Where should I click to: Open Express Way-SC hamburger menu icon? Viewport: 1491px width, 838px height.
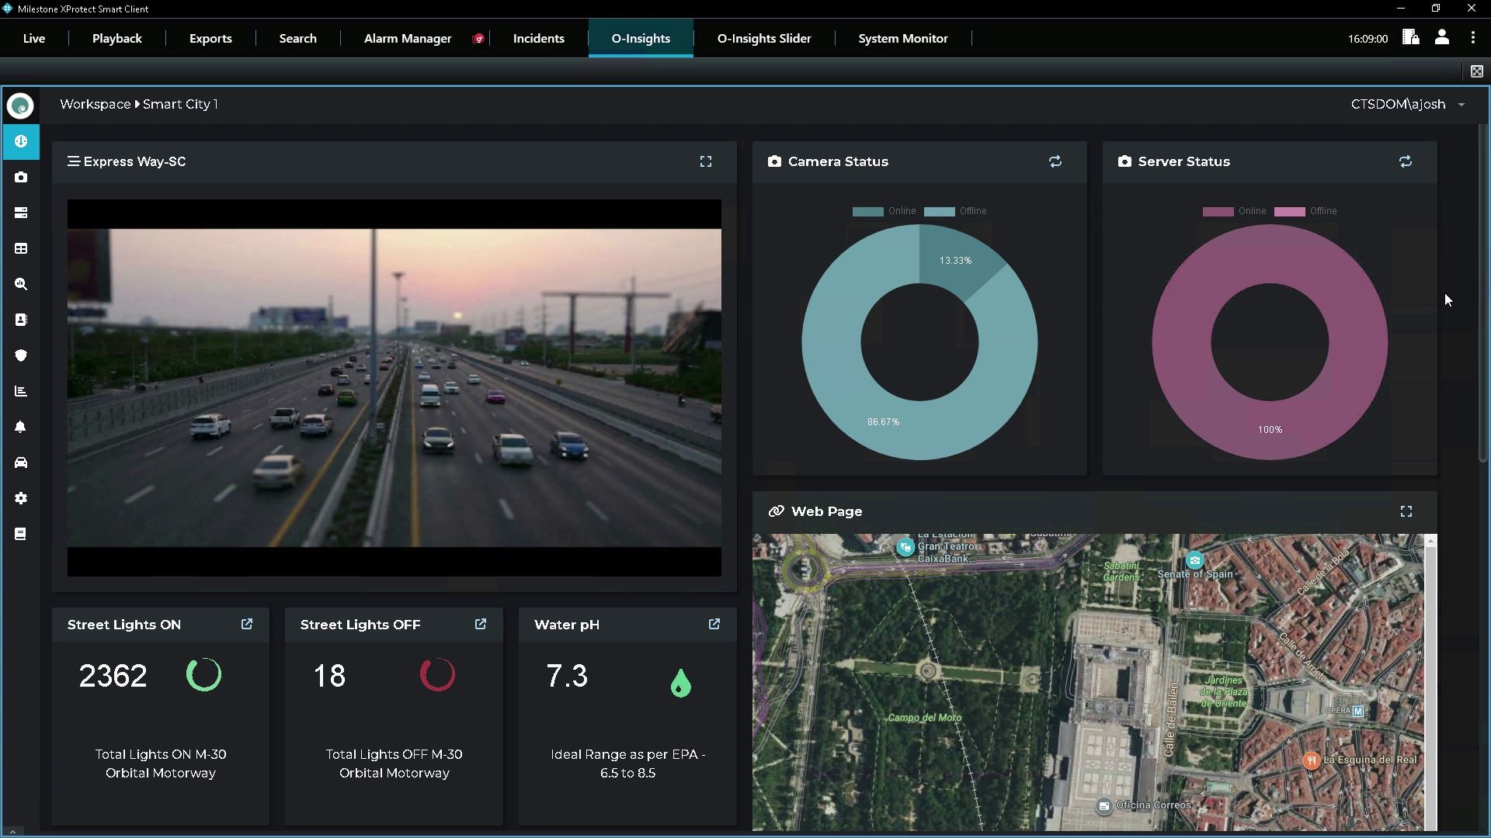pyautogui.click(x=73, y=161)
